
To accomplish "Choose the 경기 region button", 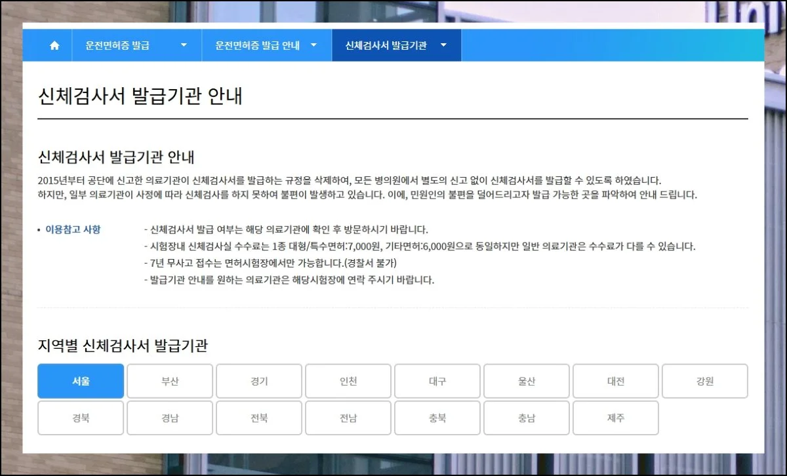I will click(259, 381).
